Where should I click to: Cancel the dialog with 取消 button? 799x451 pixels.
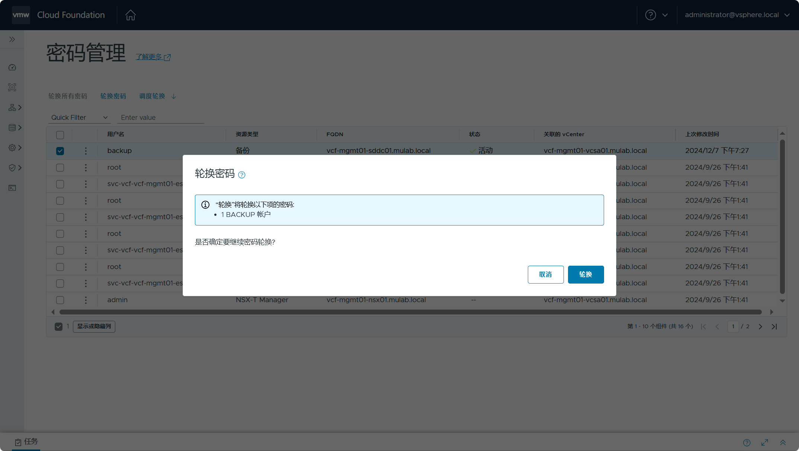click(x=546, y=275)
